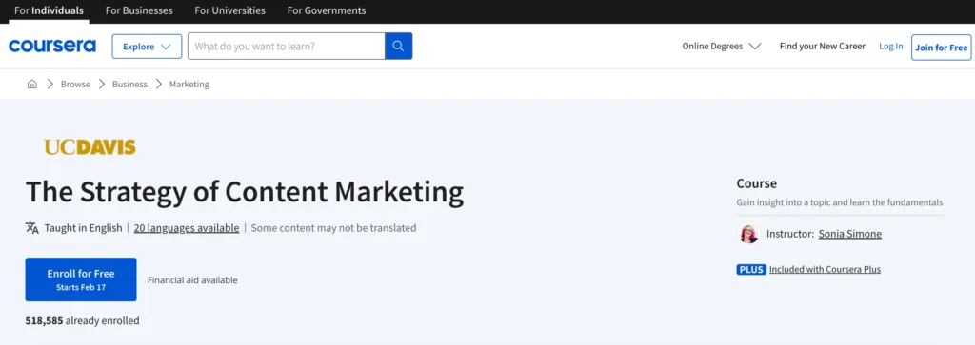The width and height of the screenshot is (975, 345).
Task: Expand the Online Degrees menu
Action: 722,46
